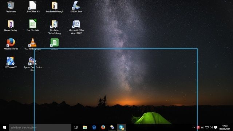Select the EPSON Scan desktop shortcut
The height and width of the screenshot is (131, 233).
(x=76, y=5)
